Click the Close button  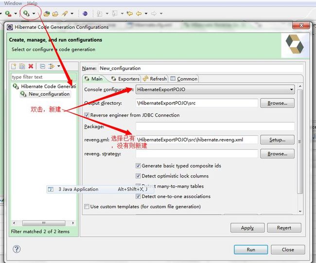[x=288, y=250]
